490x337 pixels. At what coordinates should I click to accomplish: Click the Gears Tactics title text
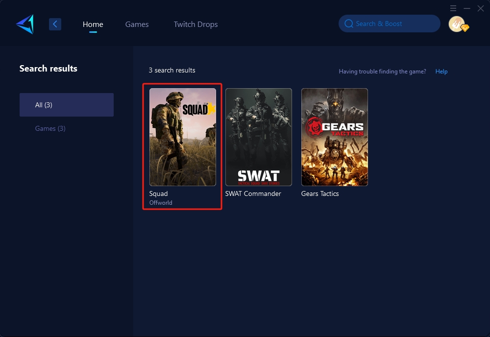(320, 193)
